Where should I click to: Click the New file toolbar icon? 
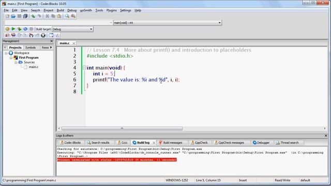(7, 16)
